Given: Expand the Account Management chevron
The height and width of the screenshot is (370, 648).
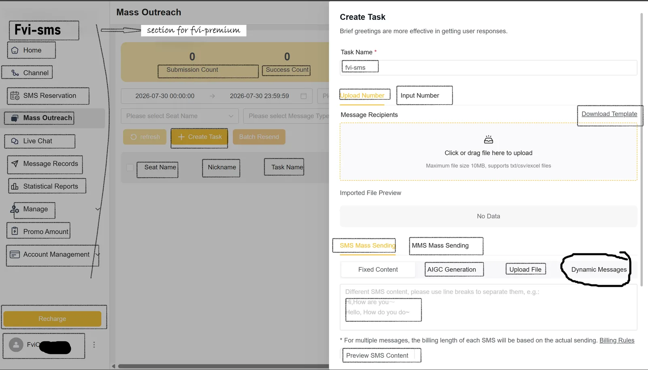Looking at the screenshot, I should 97,255.
